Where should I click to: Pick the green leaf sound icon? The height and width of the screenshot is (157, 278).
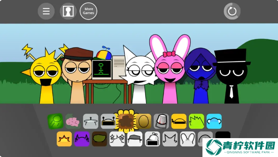[x=56, y=121]
